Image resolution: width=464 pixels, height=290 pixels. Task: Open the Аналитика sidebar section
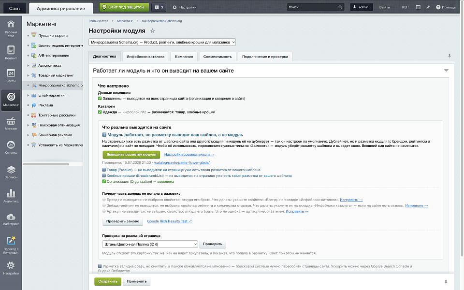(x=11, y=196)
